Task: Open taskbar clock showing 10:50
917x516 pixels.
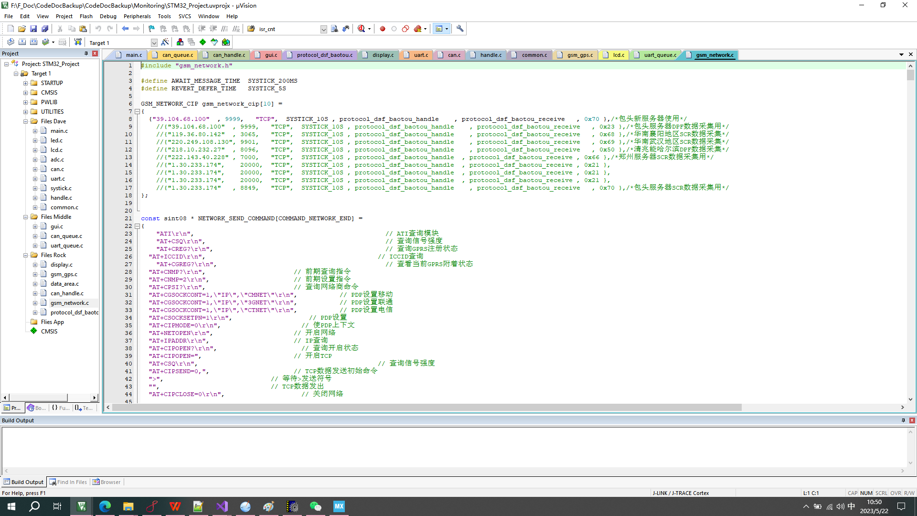Action: click(874, 506)
